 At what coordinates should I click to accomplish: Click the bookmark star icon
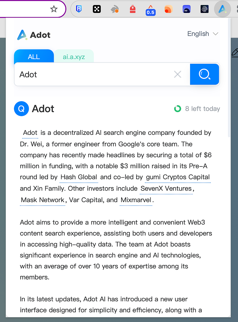(54, 9)
